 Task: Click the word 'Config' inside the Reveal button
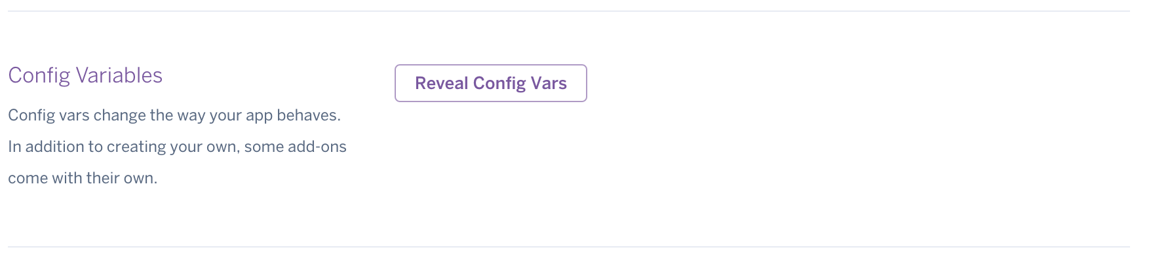coord(499,84)
